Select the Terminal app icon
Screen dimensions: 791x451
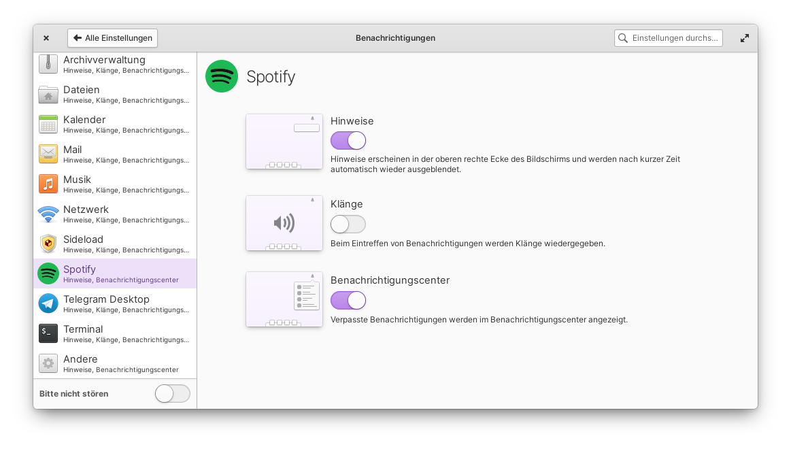coord(48,333)
